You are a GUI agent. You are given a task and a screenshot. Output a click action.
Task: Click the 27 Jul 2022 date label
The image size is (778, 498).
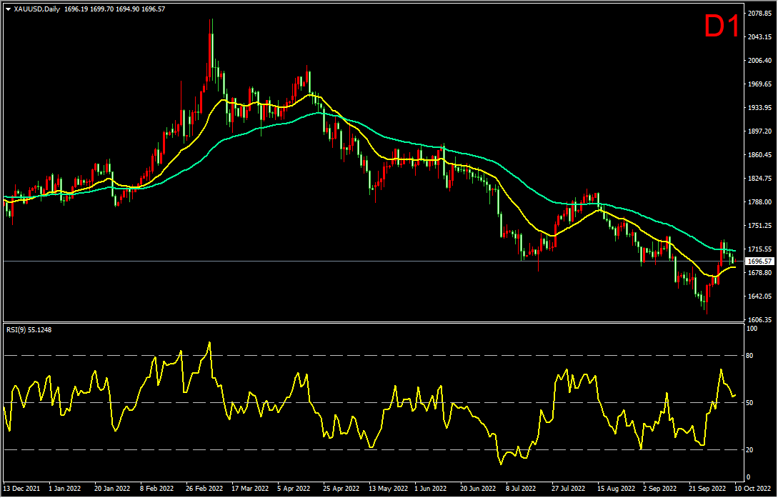pyautogui.click(x=569, y=489)
